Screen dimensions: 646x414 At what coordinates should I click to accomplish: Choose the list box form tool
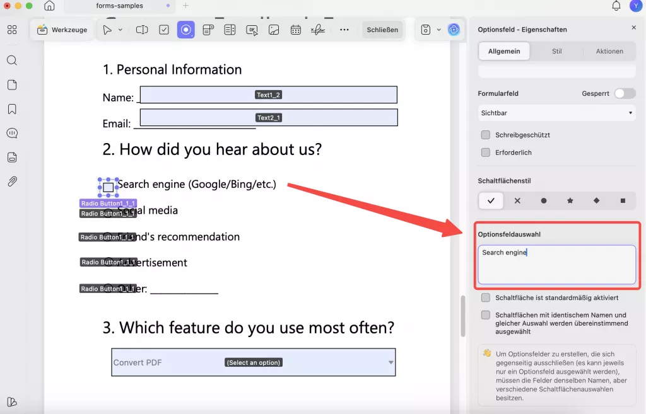tap(230, 30)
